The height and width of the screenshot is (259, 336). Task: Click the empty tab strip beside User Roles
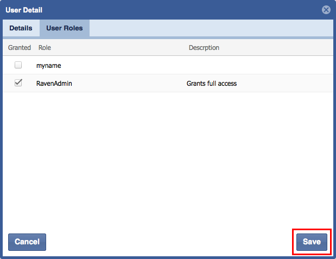pos(211,28)
